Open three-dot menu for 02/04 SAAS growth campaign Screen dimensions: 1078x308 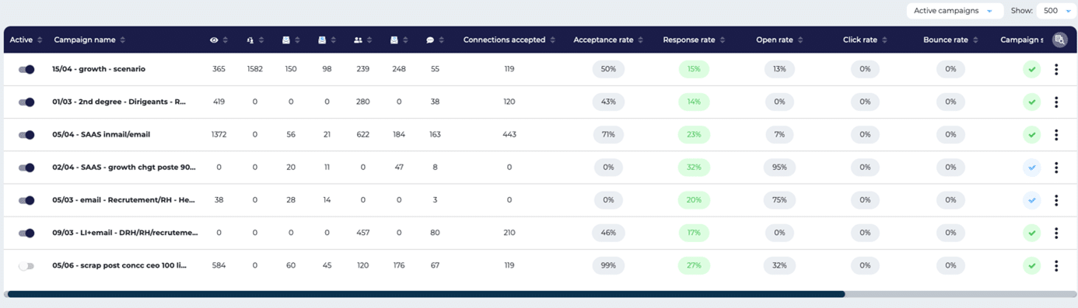pyautogui.click(x=1056, y=168)
